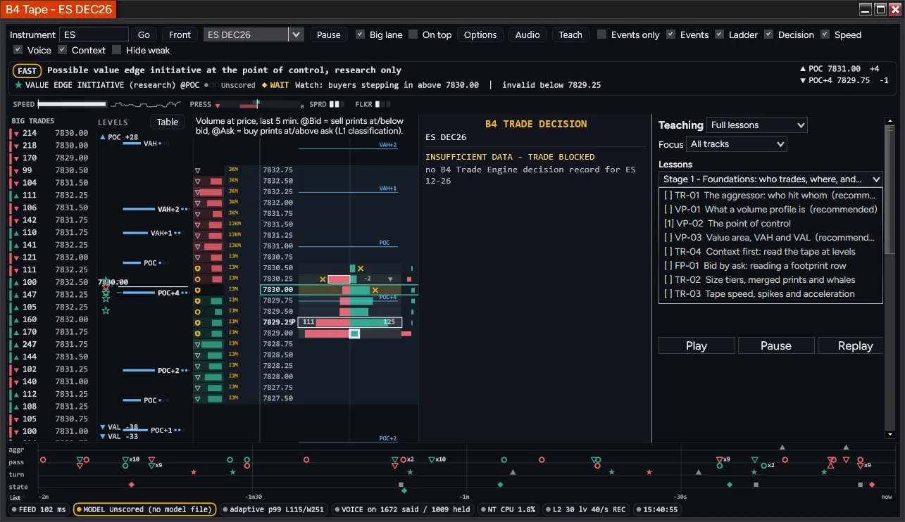Click the yellow circle icon on the 7830.25 ladder row
The image size is (905, 522).
click(198, 279)
